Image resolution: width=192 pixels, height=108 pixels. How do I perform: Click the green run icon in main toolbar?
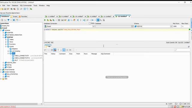(31, 9)
